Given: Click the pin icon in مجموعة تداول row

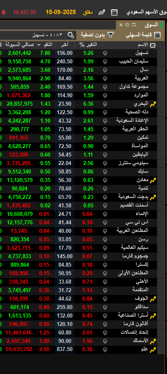Looking at the screenshot, I should 105,87.
